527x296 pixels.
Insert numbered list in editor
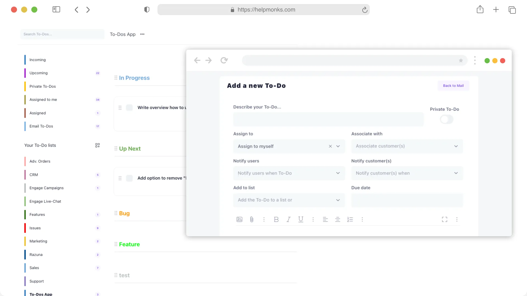350,219
